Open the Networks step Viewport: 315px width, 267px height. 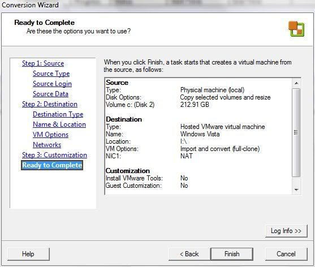click(47, 145)
